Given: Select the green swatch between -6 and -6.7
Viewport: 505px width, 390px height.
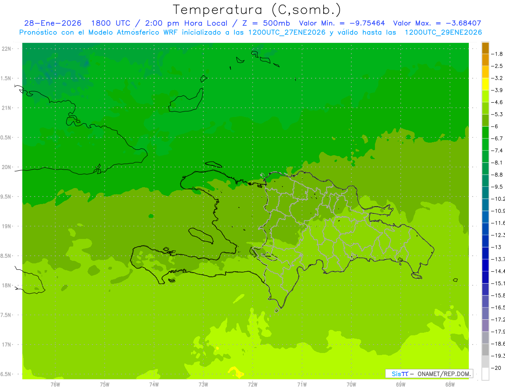Looking at the screenshot, I should click(485, 132).
